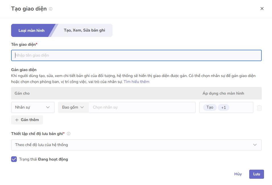Click the chevron on the save mode dropdown
The width and height of the screenshot is (272, 185).
tap(255, 145)
